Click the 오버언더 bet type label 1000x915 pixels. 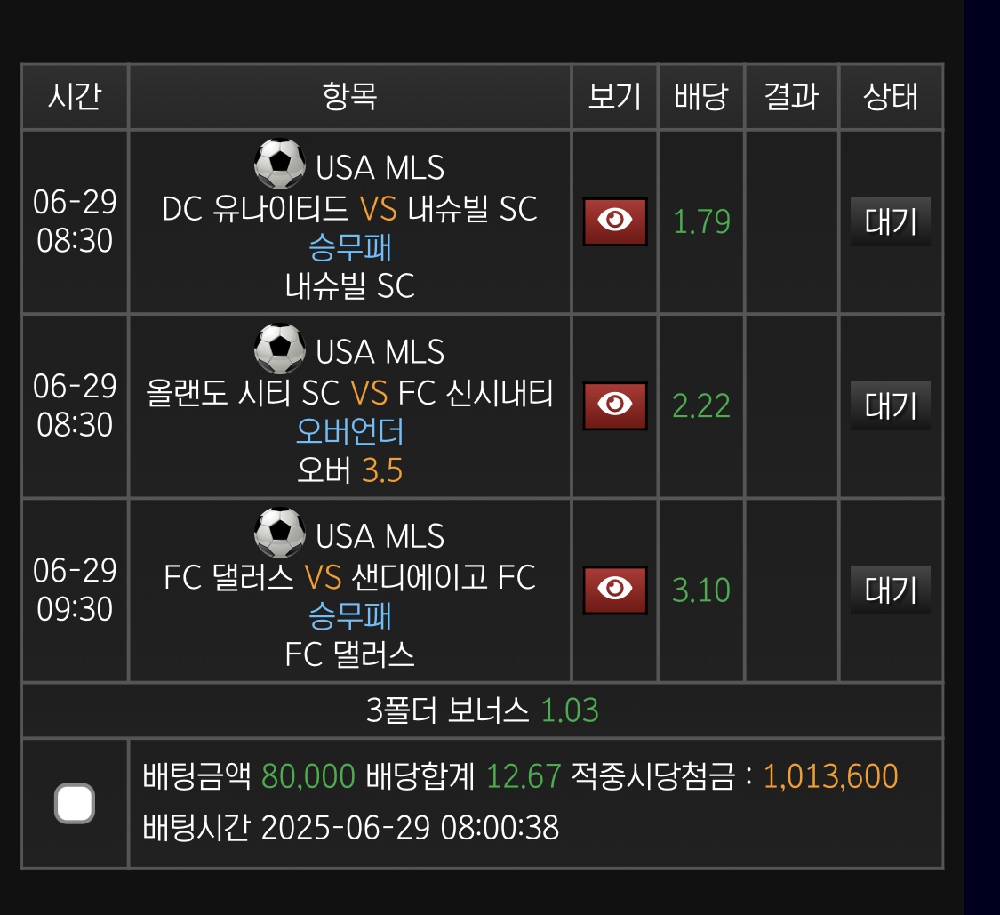[350, 432]
